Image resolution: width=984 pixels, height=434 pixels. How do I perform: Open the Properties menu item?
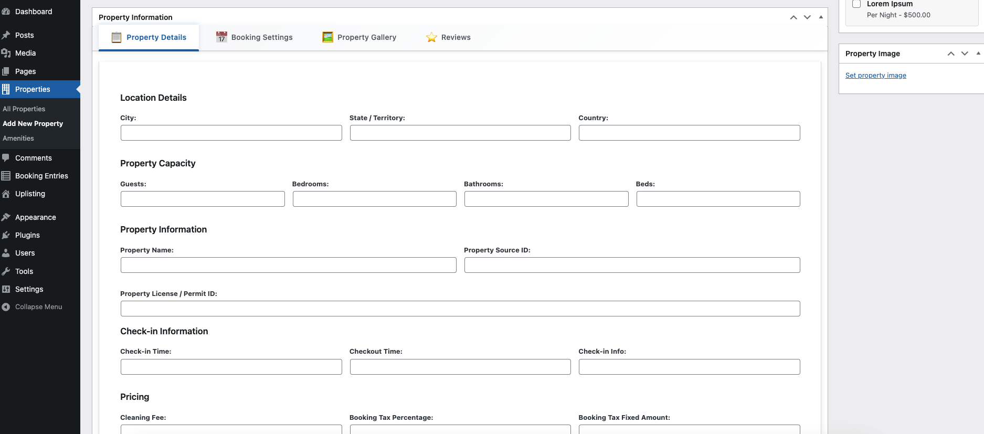(40, 89)
